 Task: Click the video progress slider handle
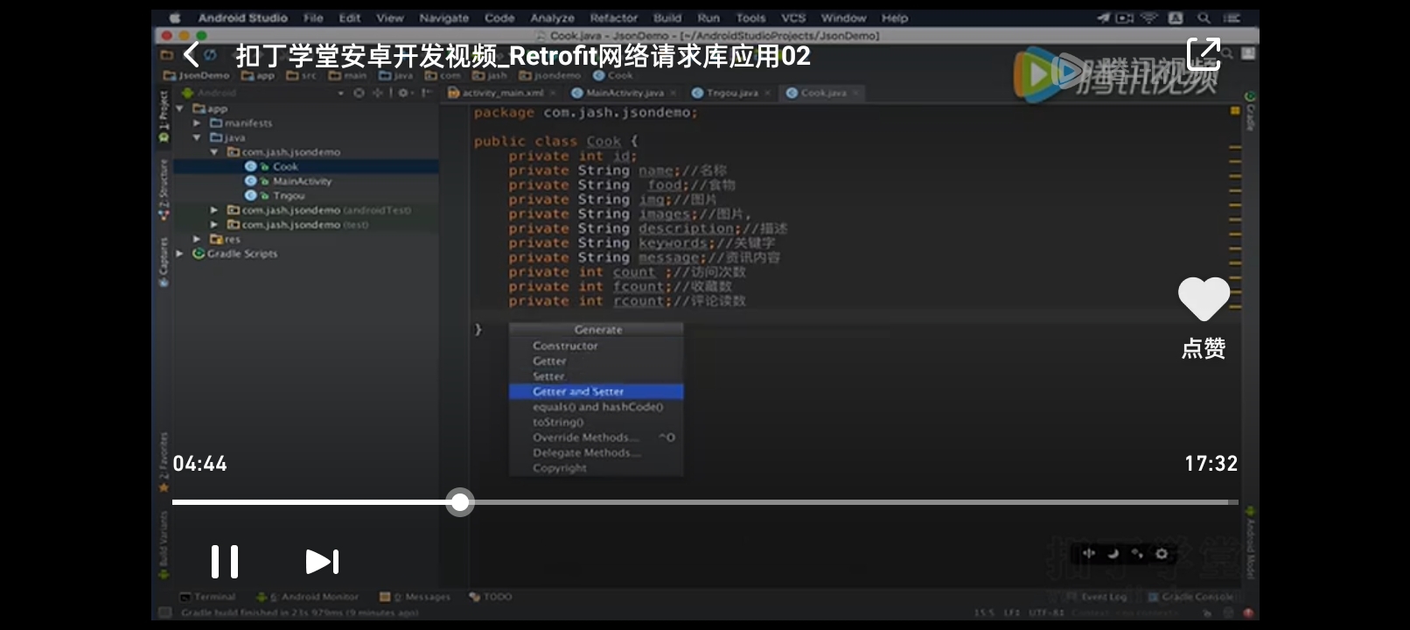click(460, 502)
